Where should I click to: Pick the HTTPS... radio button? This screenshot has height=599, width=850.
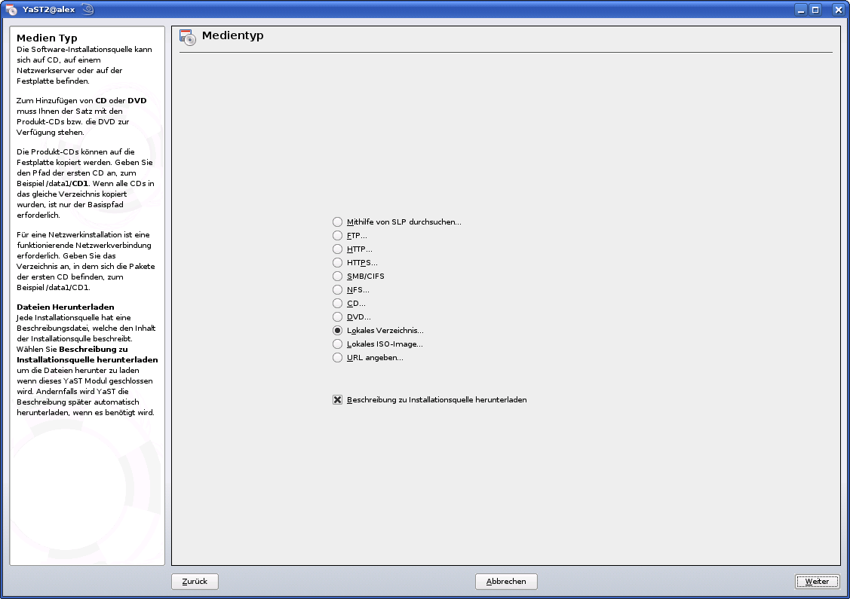[x=338, y=263]
